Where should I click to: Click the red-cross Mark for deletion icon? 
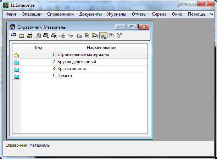54,35
